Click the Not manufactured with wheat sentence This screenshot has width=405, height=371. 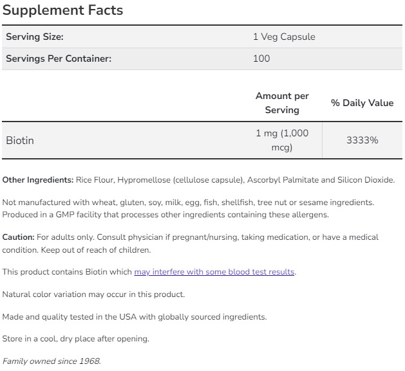(x=188, y=203)
